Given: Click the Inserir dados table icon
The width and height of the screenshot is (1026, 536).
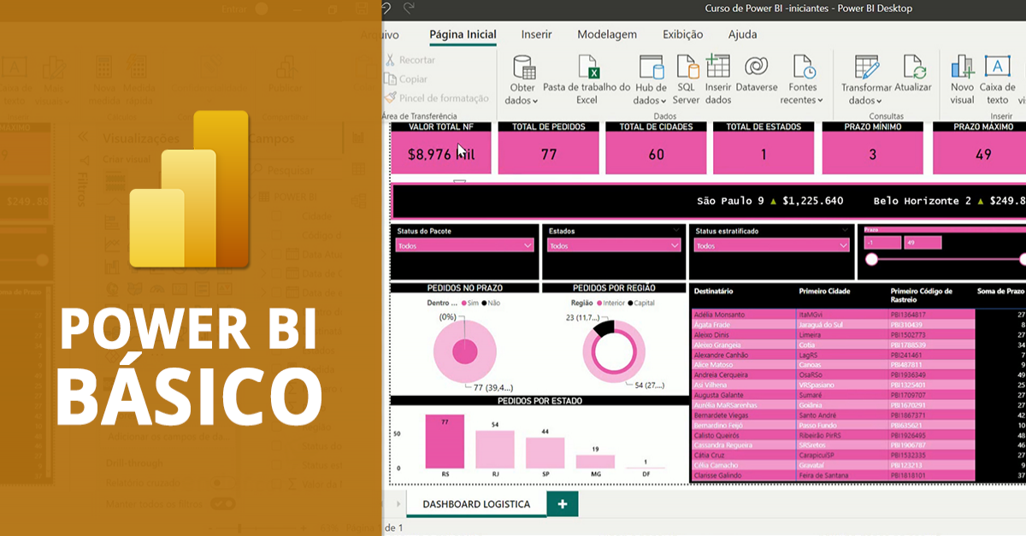Looking at the screenshot, I should (717, 66).
